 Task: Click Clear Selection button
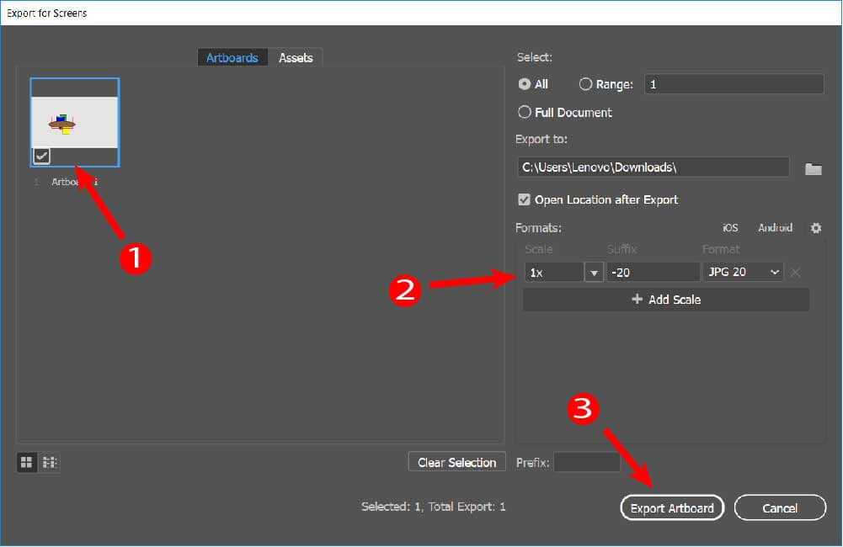pos(457,462)
